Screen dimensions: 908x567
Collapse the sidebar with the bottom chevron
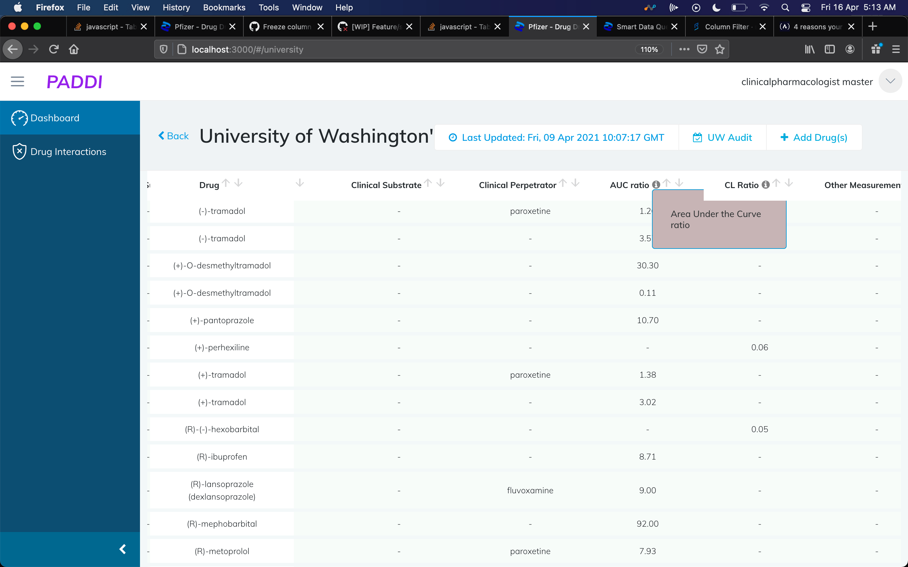pos(123,549)
